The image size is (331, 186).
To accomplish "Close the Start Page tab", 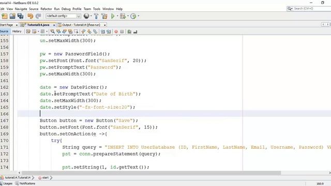I will (17, 25).
